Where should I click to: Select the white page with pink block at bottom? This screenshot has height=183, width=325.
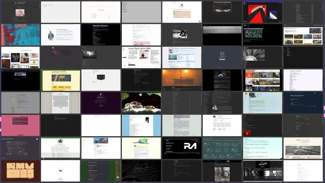[x=141, y=35]
